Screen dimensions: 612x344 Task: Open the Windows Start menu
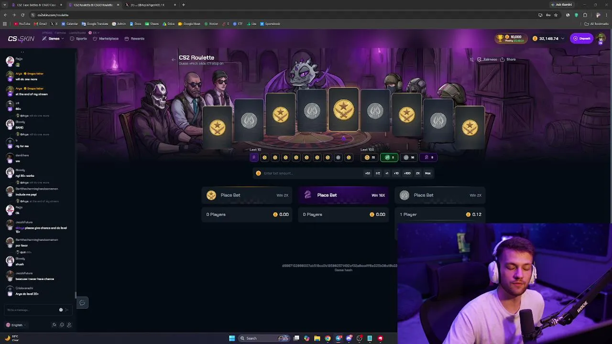point(232,338)
